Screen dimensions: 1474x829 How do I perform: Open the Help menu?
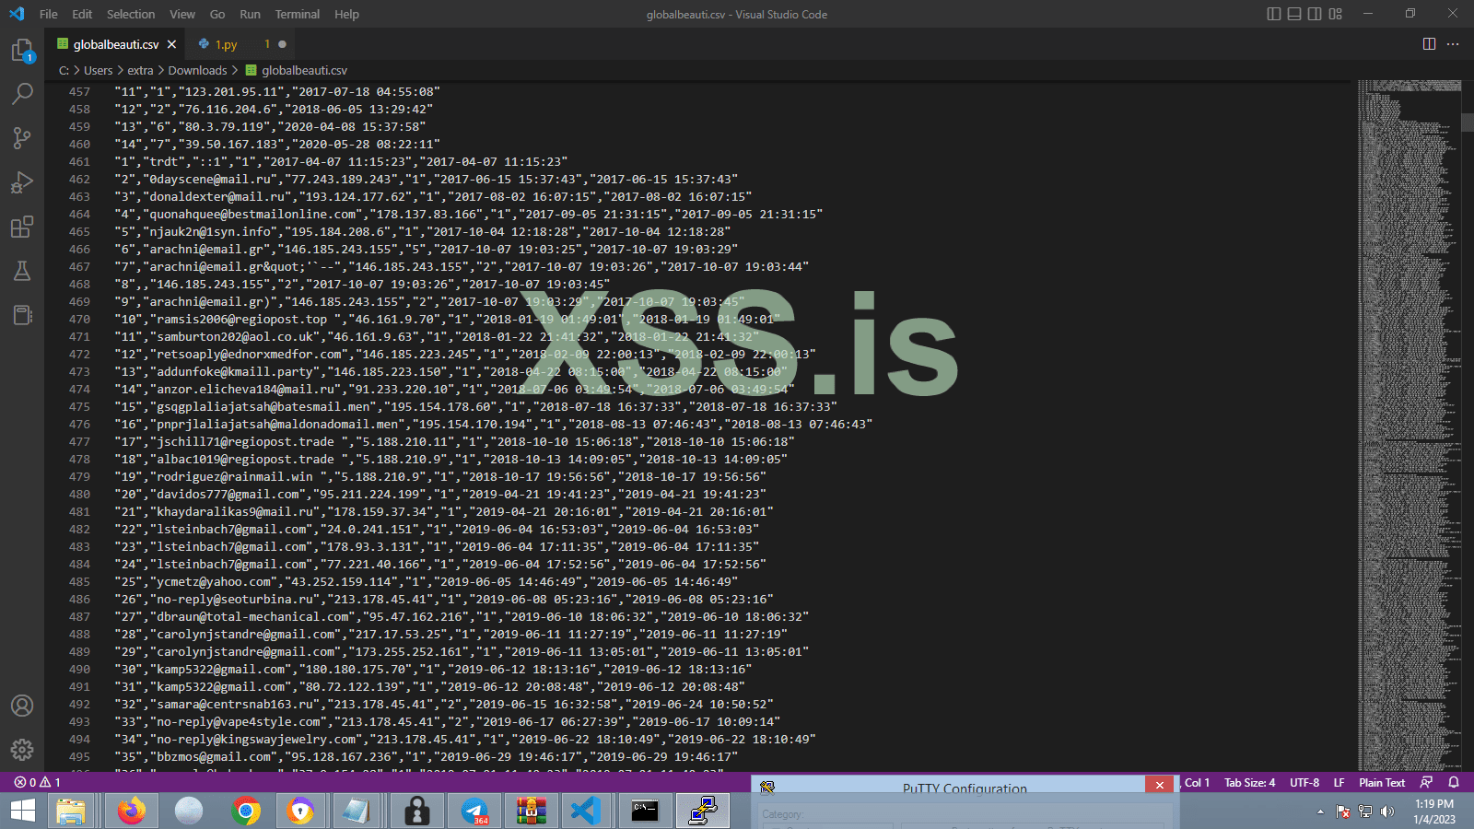(x=347, y=14)
